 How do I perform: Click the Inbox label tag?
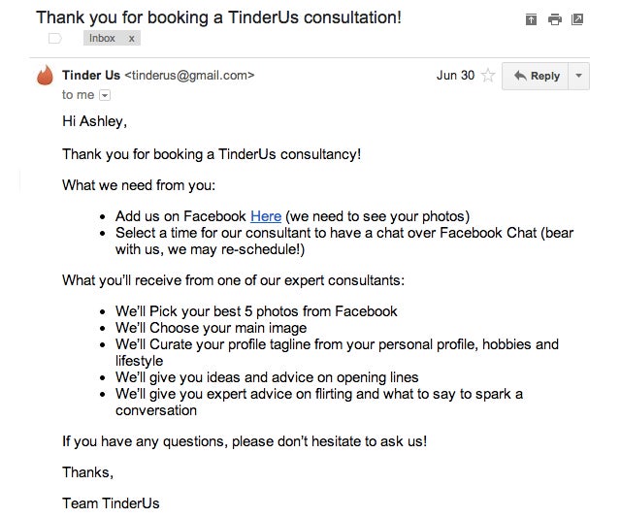pos(102,39)
